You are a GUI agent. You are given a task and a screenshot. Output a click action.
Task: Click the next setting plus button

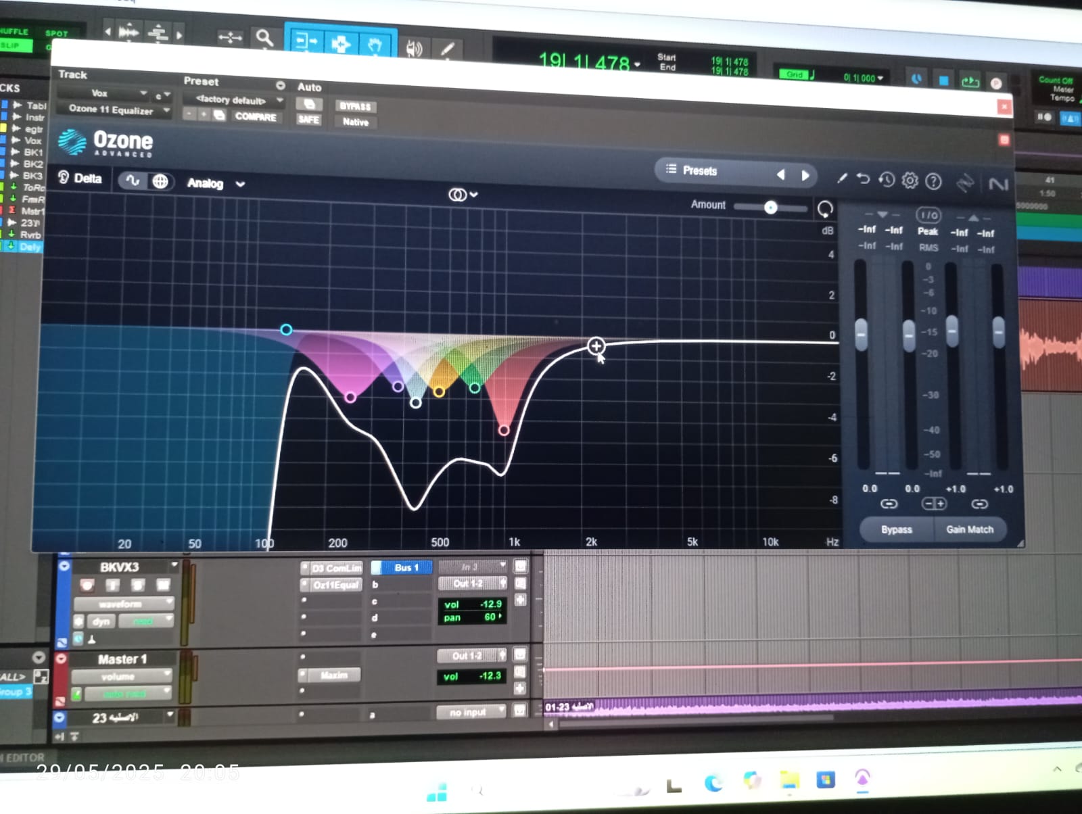pyautogui.click(x=204, y=114)
